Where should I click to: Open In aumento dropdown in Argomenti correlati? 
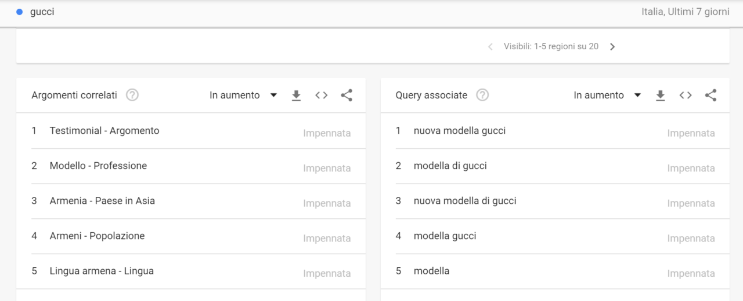click(243, 96)
